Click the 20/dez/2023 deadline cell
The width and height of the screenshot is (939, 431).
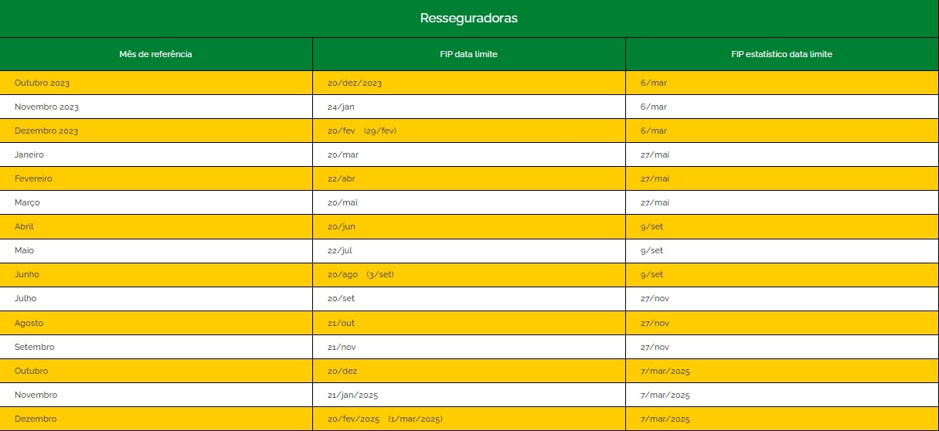point(469,83)
